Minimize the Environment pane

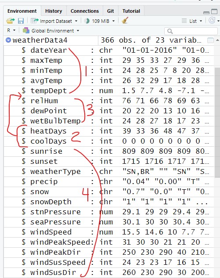pyautogui.click(x=206, y=12)
